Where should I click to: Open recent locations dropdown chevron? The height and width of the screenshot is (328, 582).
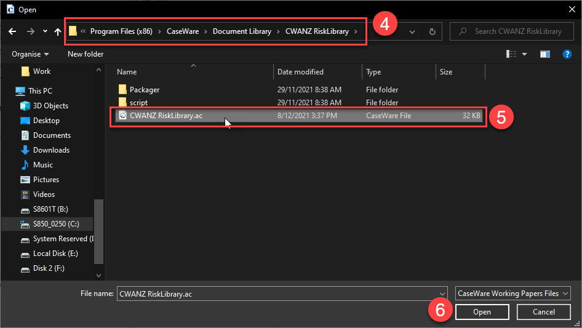click(45, 31)
